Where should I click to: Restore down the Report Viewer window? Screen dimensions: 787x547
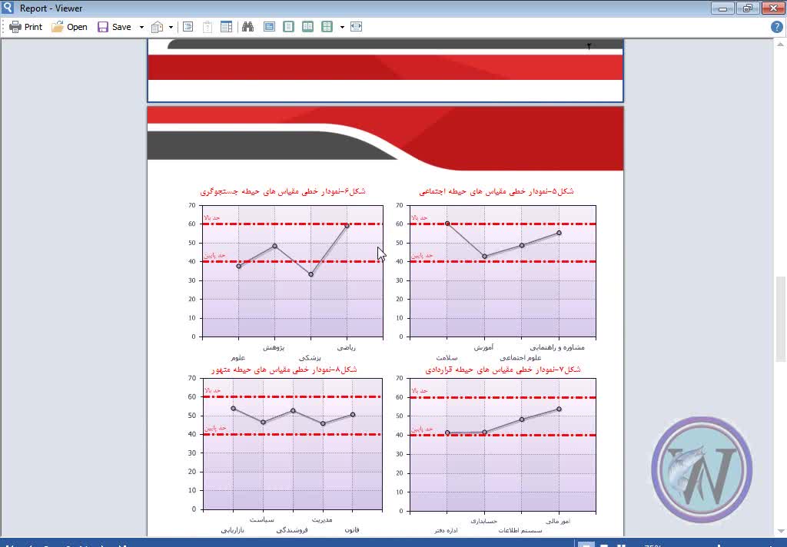(x=748, y=8)
